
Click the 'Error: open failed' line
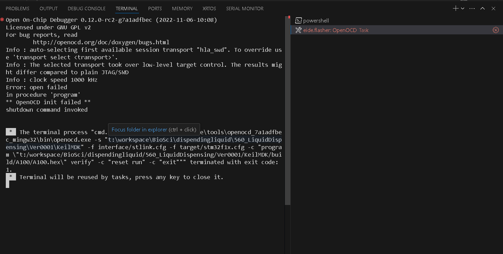point(36,87)
